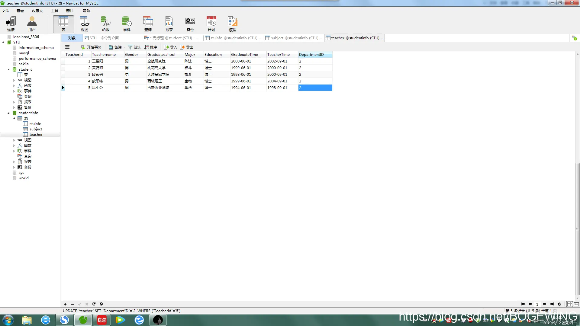The height and width of the screenshot is (326, 580).
Task: Toggle the hamburger menu above the table
Action: (67, 47)
